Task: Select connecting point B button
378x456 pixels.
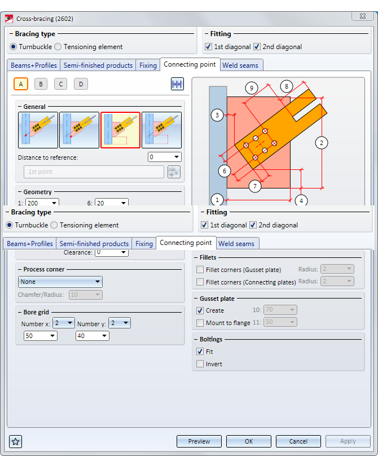Action: click(x=41, y=84)
